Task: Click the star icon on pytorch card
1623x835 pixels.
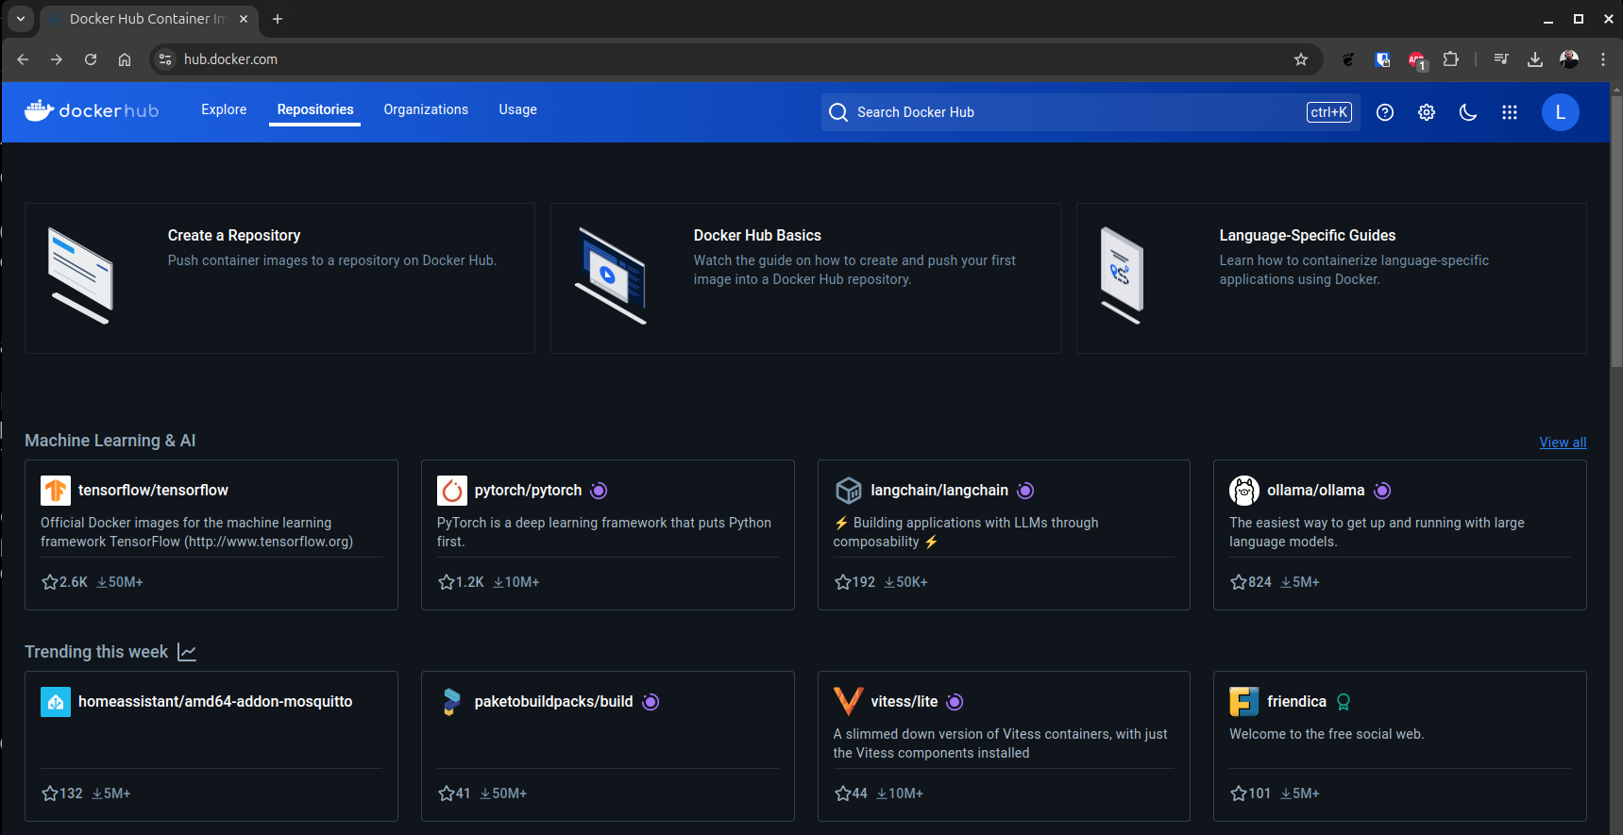Action: click(447, 582)
